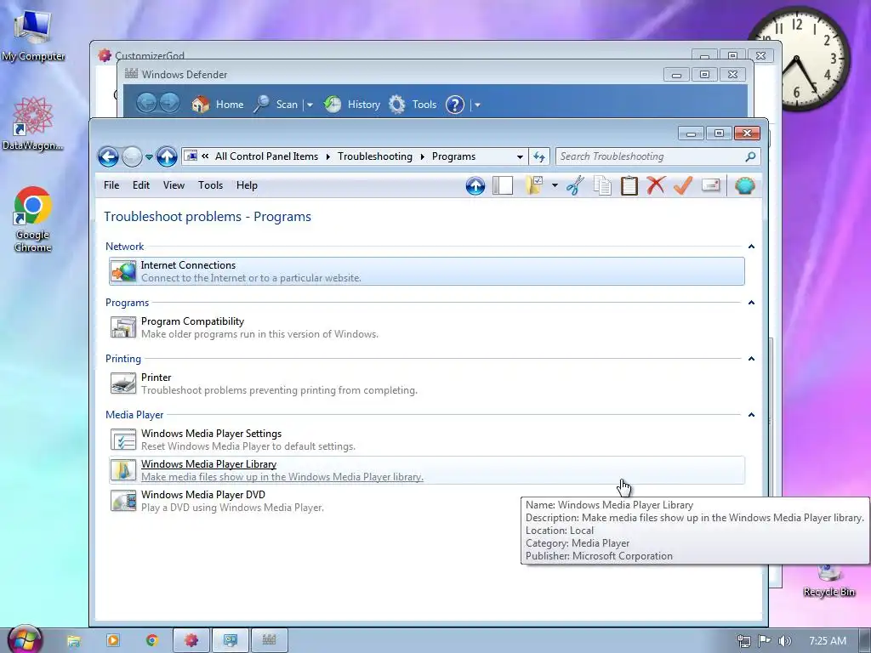Click the Action Center flag tray icon
The width and height of the screenshot is (871, 653).
tap(765, 641)
